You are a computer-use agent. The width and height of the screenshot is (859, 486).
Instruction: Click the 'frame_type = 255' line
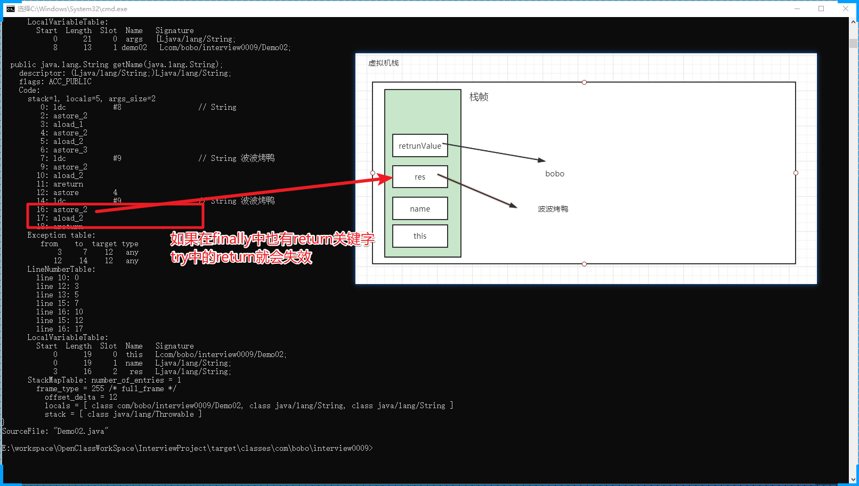click(107, 388)
